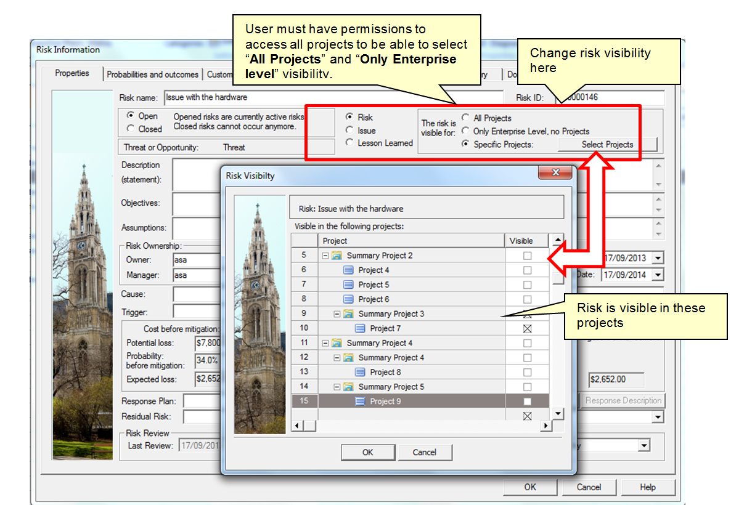Click the Project 7 document icon

coord(360,328)
